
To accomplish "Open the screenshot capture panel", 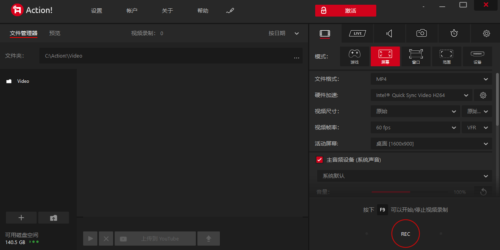I will click(422, 33).
